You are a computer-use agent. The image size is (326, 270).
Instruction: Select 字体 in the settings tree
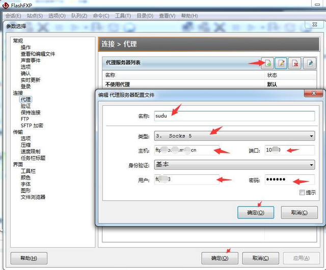(25, 184)
